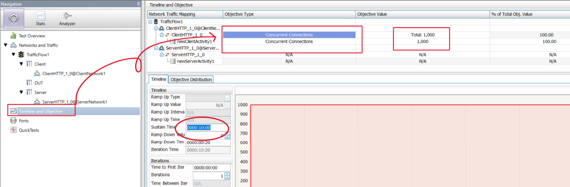Select ServerHTTP_1_0@ServerNetwork1 text in navigation
570x187 pixels.
[x=75, y=102]
